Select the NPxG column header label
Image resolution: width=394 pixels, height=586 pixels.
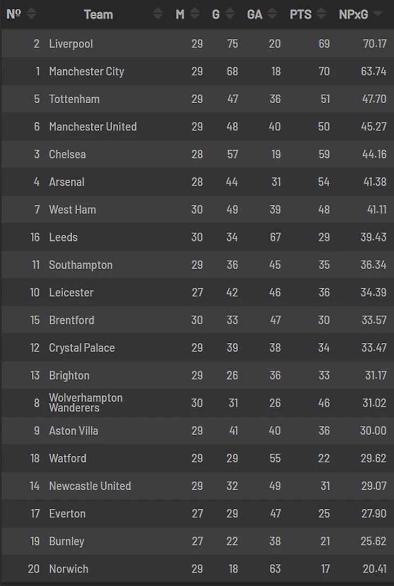(x=353, y=14)
